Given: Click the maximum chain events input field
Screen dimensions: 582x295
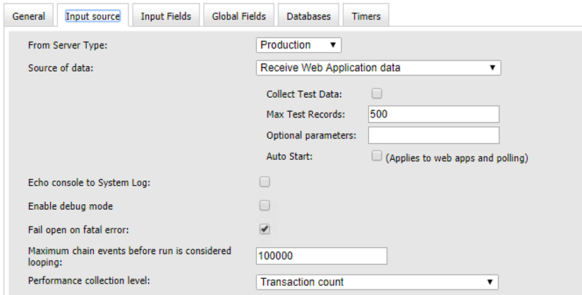Looking at the screenshot, I should coord(322,256).
